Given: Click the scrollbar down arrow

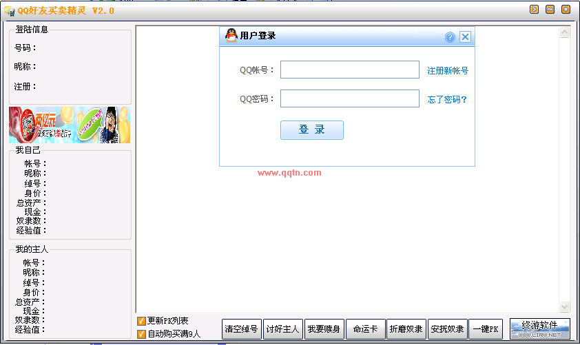Looking at the screenshot, I should (564, 306).
